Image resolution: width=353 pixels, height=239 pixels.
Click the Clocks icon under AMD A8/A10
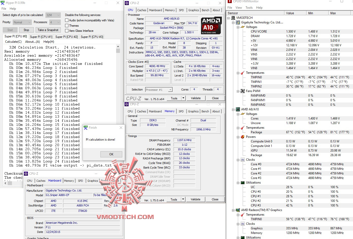[x=243, y=160]
